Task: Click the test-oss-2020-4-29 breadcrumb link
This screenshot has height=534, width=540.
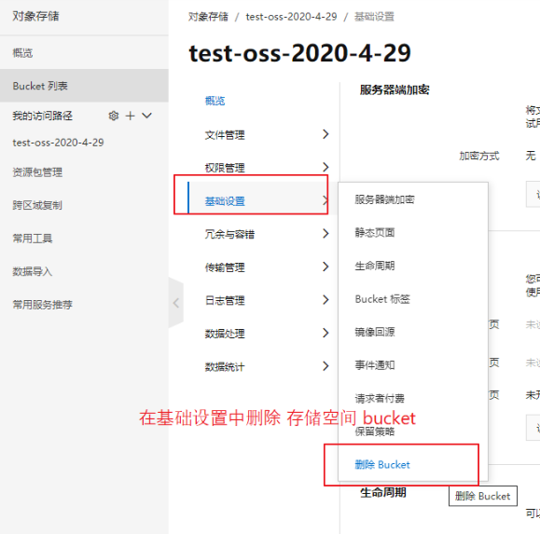Action: pos(291,17)
